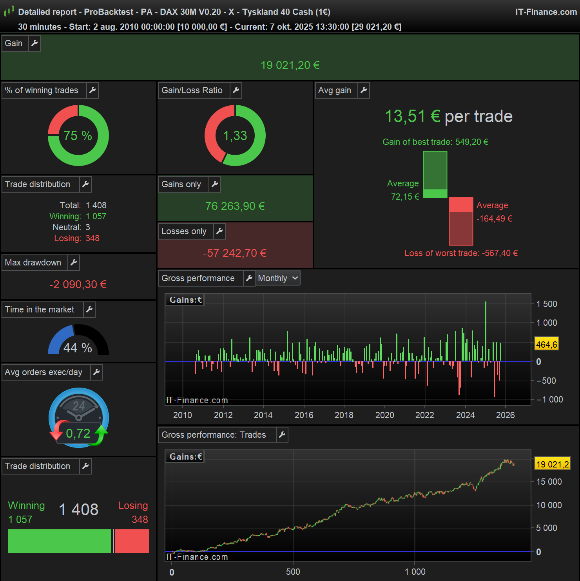580x581 pixels.
Task: Open wrench beside Gross performance Monthly dropdown
Action: pyautogui.click(x=249, y=278)
